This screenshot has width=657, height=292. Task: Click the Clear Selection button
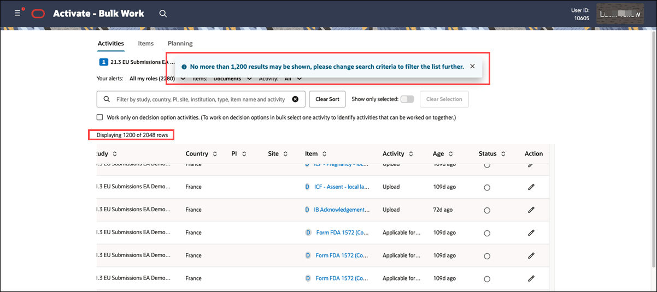[x=444, y=99]
